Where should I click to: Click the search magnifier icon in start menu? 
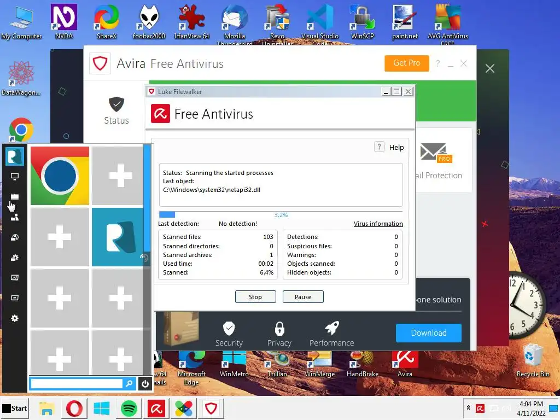click(x=129, y=383)
